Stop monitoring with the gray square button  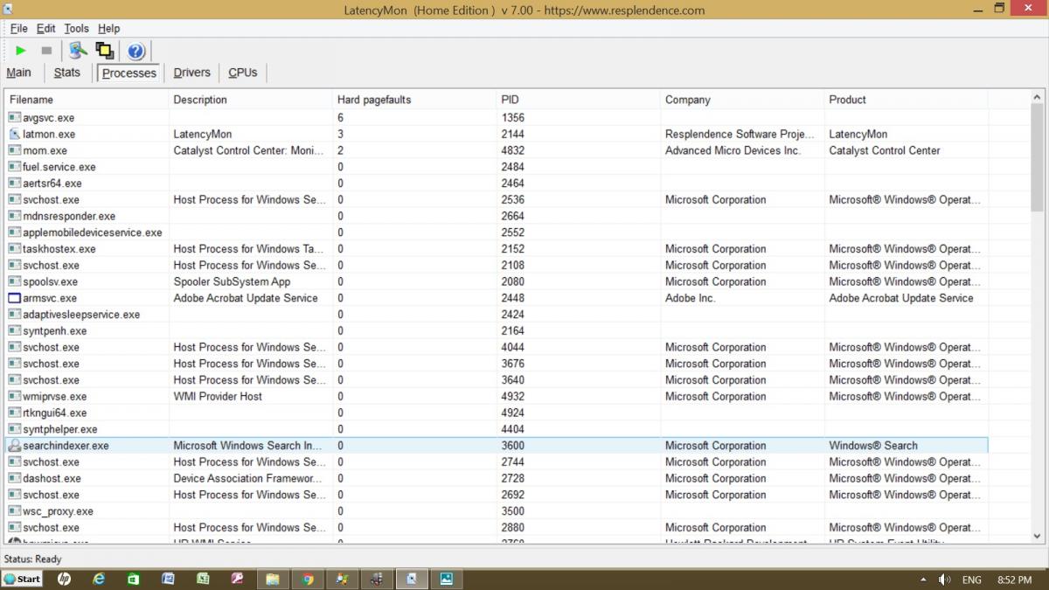click(46, 51)
